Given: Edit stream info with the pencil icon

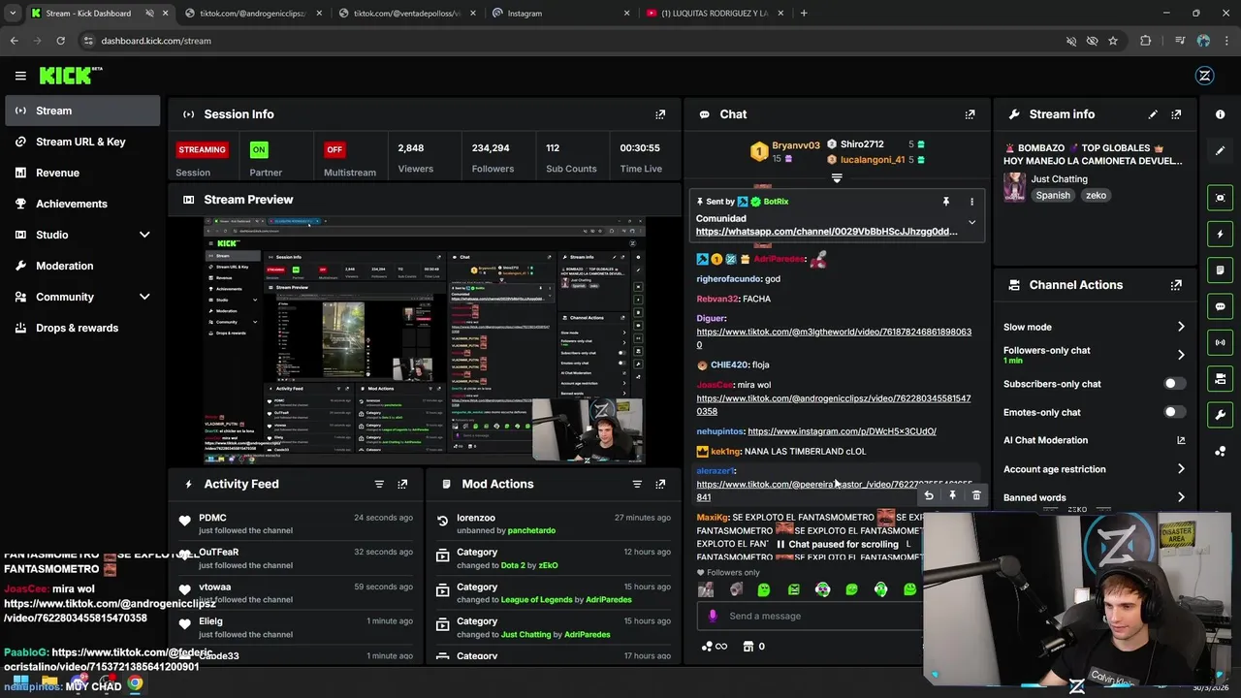Looking at the screenshot, I should (x=1153, y=114).
